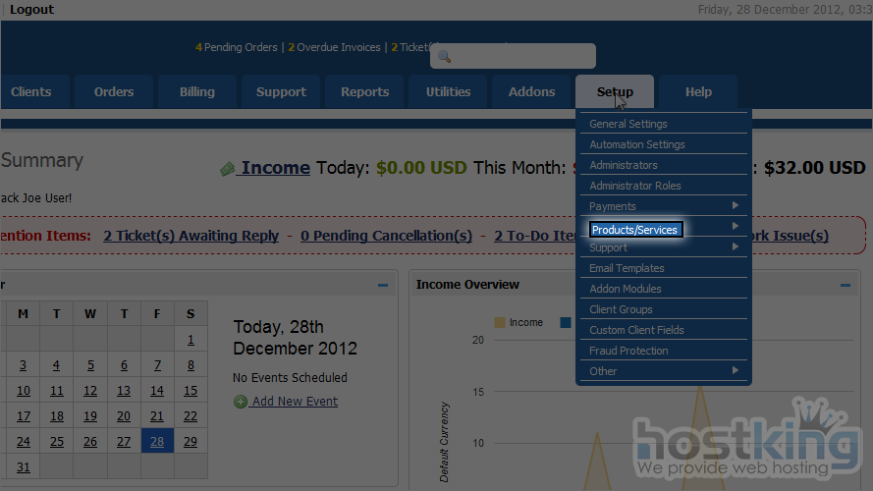The width and height of the screenshot is (873, 491).
Task: Click the magnifier icon in the search box
Action: click(444, 57)
